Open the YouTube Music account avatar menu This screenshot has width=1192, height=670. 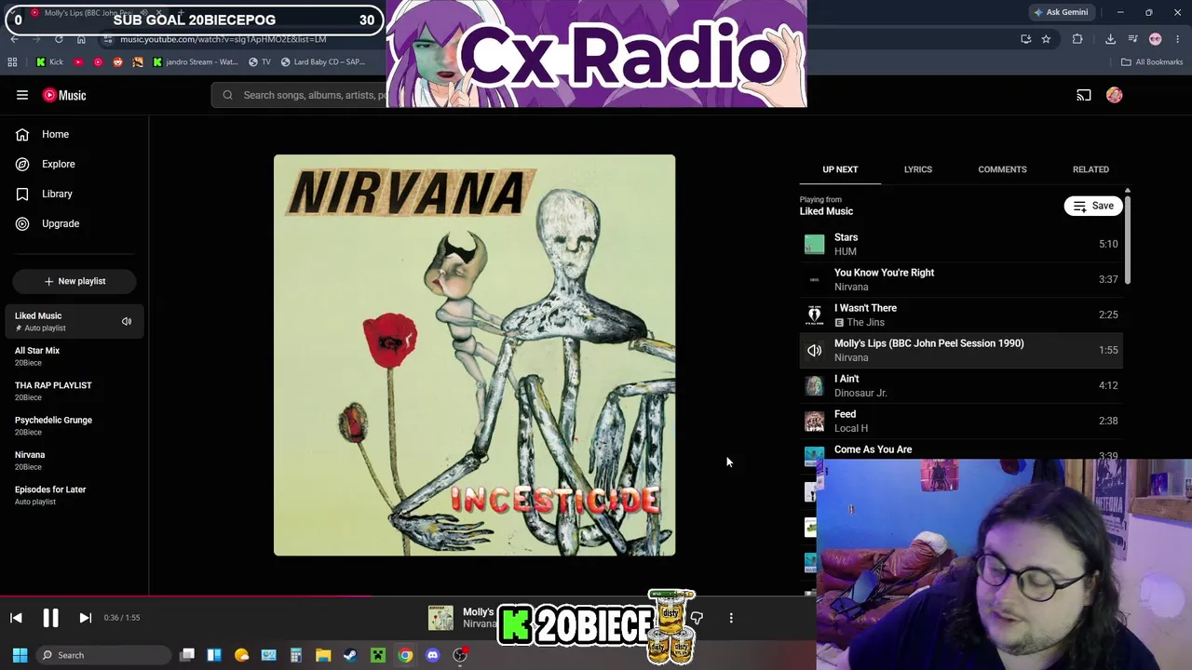point(1115,95)
